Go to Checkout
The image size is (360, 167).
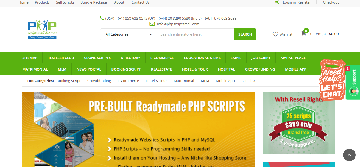[331, 2]
